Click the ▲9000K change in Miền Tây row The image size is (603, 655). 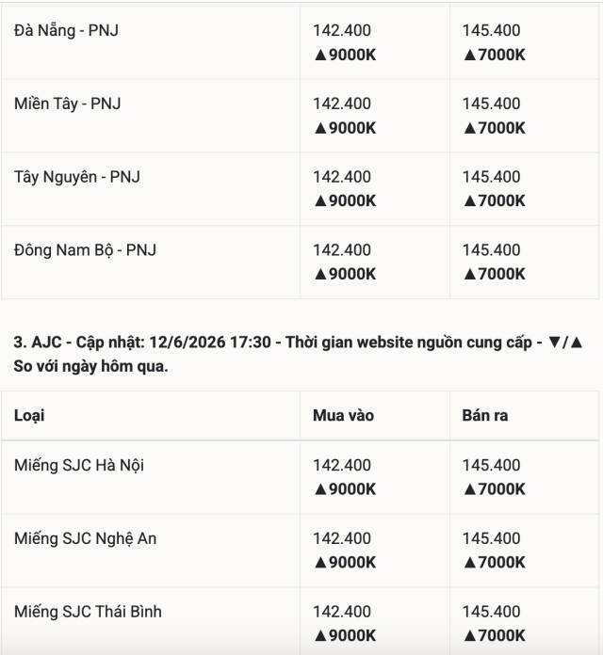point(345,128)
